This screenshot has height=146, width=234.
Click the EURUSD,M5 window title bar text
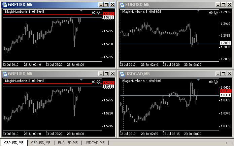click(x=137, y=5)
